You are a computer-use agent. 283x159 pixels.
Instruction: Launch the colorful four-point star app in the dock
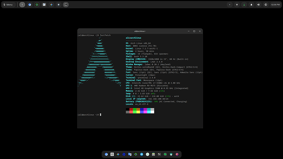click(x=118, y=154)
